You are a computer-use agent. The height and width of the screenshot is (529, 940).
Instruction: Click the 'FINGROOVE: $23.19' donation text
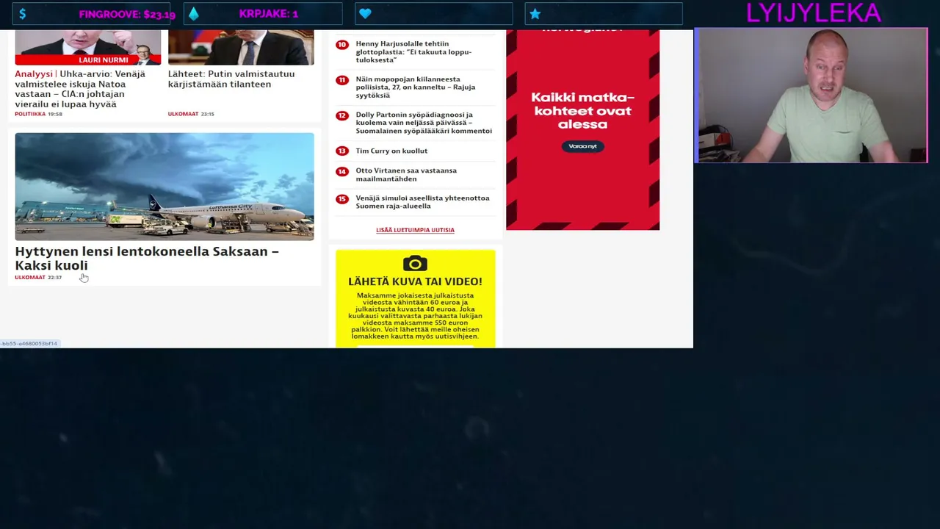tap(127, 14)
